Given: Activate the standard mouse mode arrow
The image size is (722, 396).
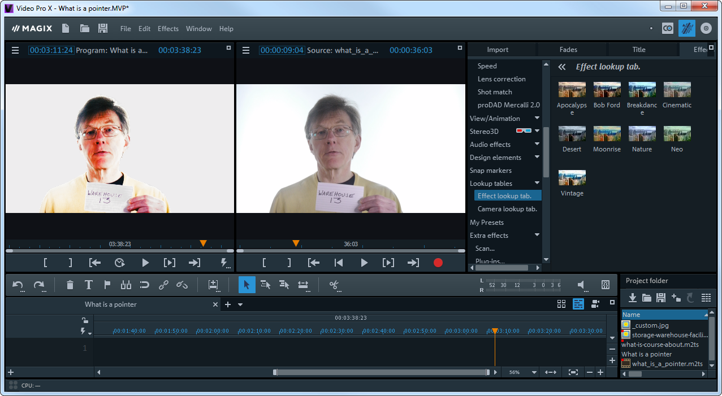Looking at the screenshot, I should point(246,285).
